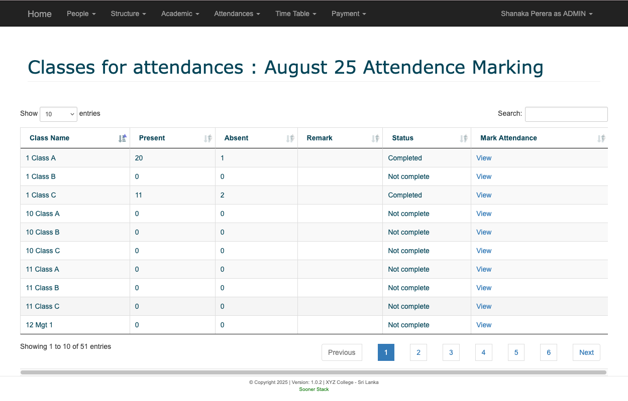
Task: View attendance for 1 Class A
Action: 484,158
